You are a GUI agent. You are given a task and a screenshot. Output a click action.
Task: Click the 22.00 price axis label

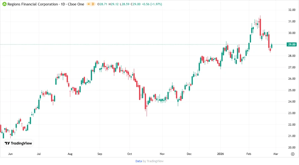292,125
